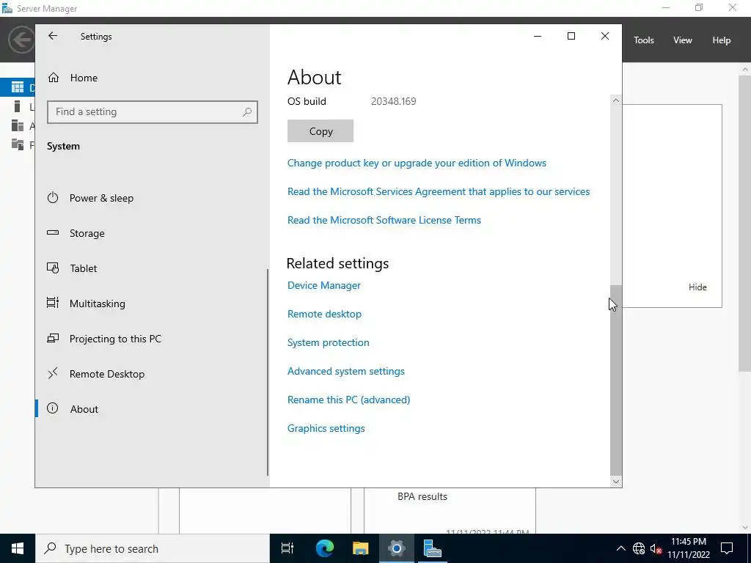Open the Tools menu in Server Manager

pyautogui.click(x=644, y=40)
